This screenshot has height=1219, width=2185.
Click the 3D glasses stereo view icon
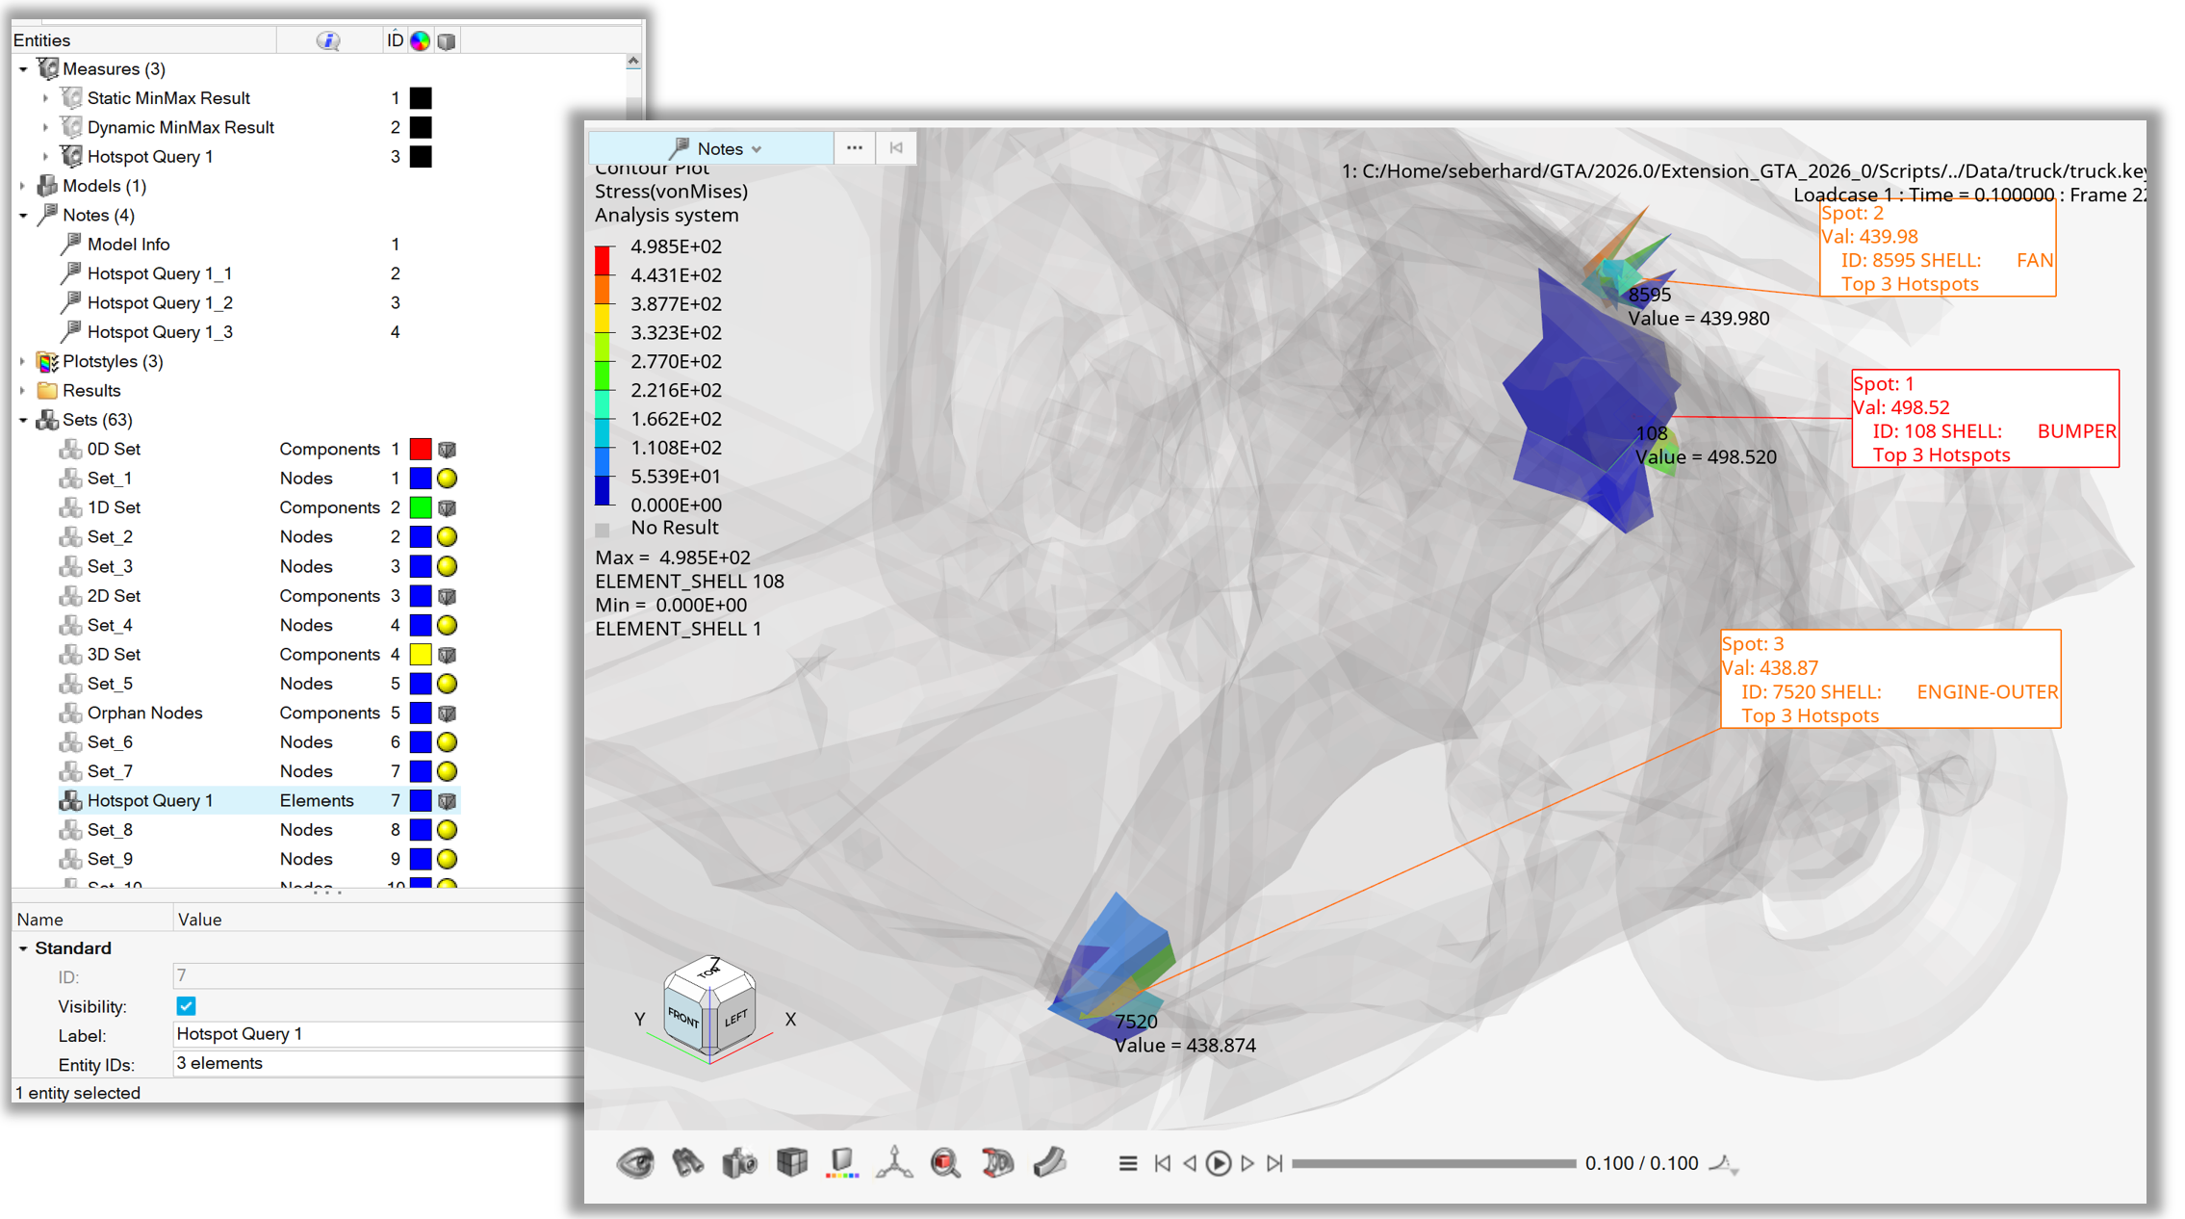(997, 1163)
